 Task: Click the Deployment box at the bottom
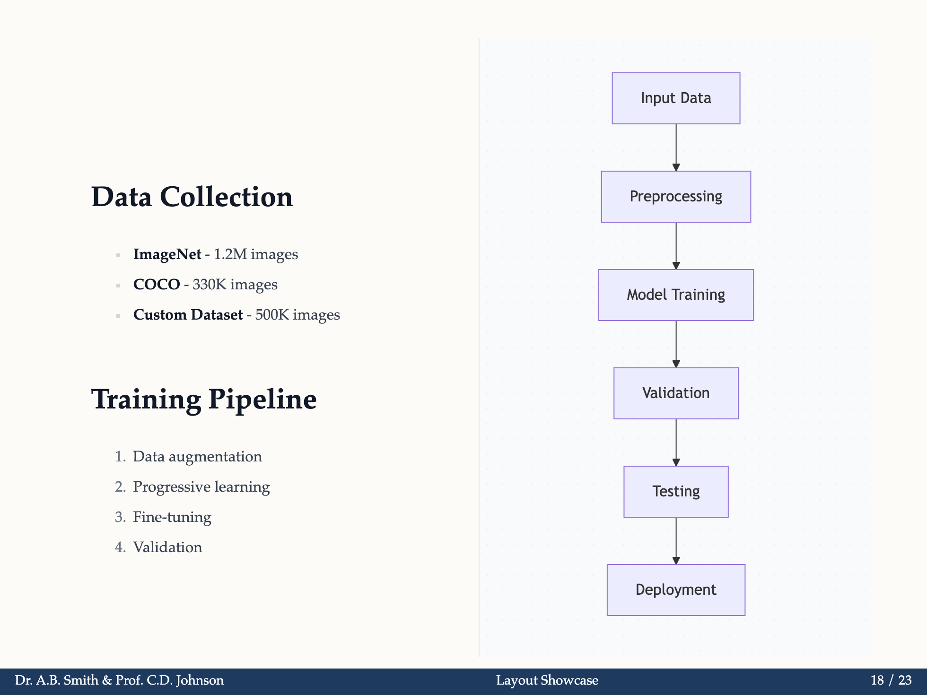point(675,589)
